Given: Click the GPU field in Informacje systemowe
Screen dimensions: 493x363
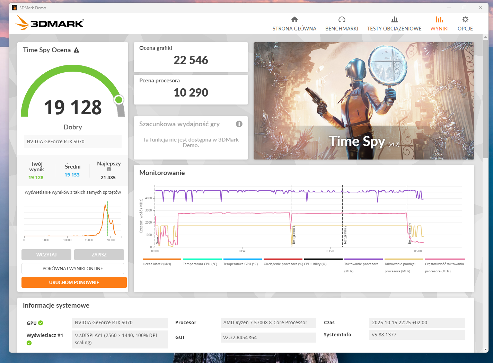Looking at the screenshot, I should 120,323.
